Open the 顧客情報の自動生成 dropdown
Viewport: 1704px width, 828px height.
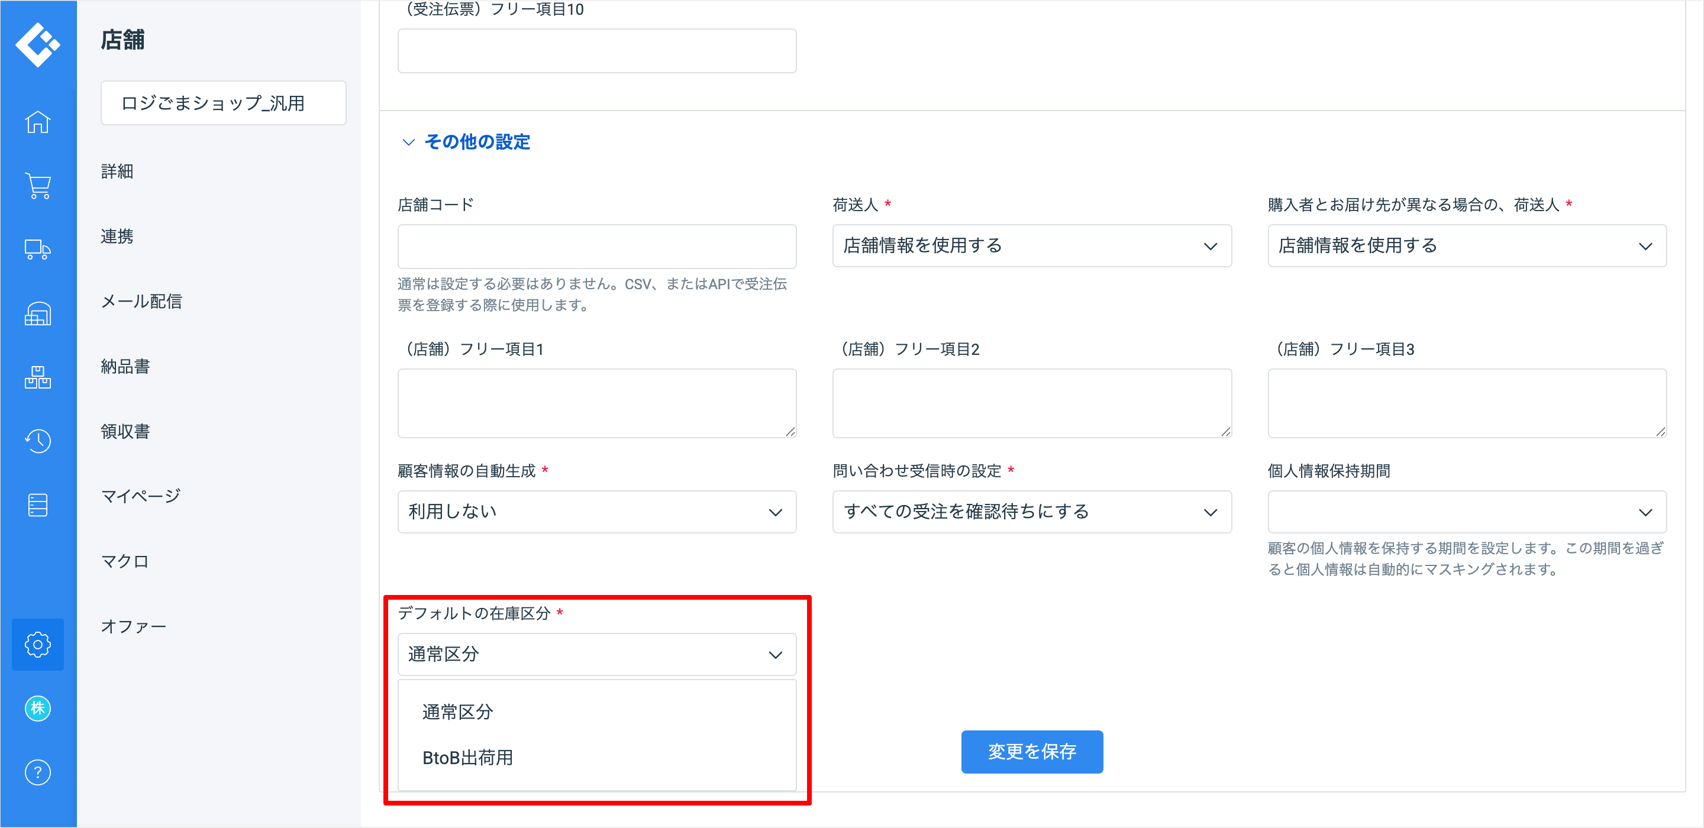click(596, 512)
